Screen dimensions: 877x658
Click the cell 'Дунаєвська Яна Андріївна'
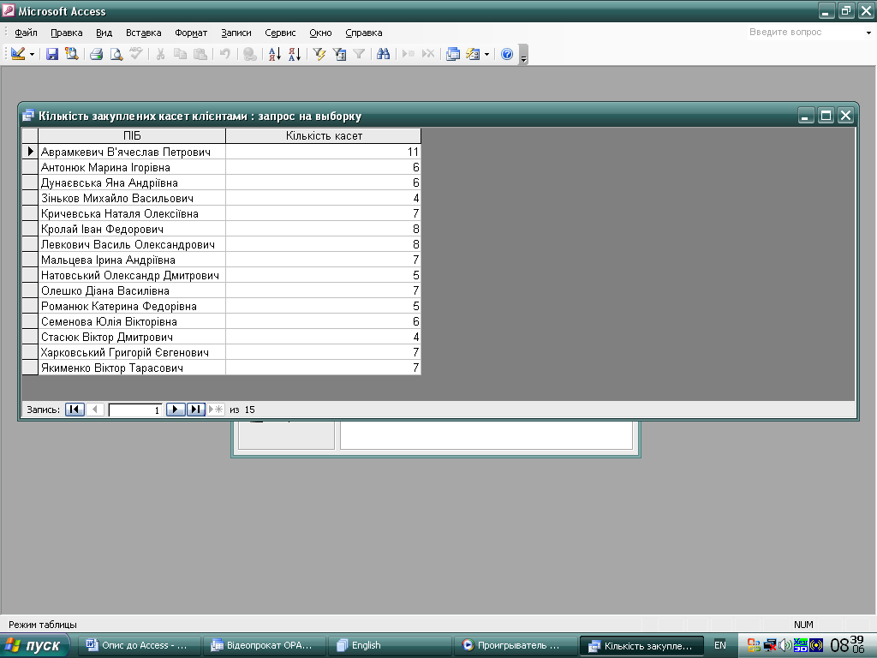click(x=132, y=182)
